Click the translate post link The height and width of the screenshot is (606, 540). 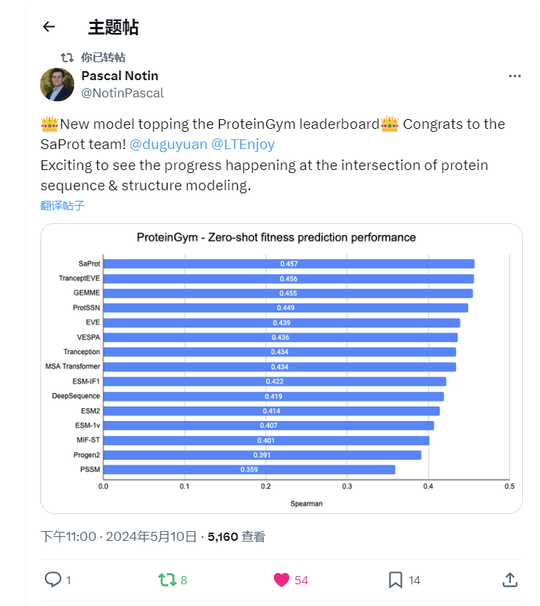click(x=63, y=205)
